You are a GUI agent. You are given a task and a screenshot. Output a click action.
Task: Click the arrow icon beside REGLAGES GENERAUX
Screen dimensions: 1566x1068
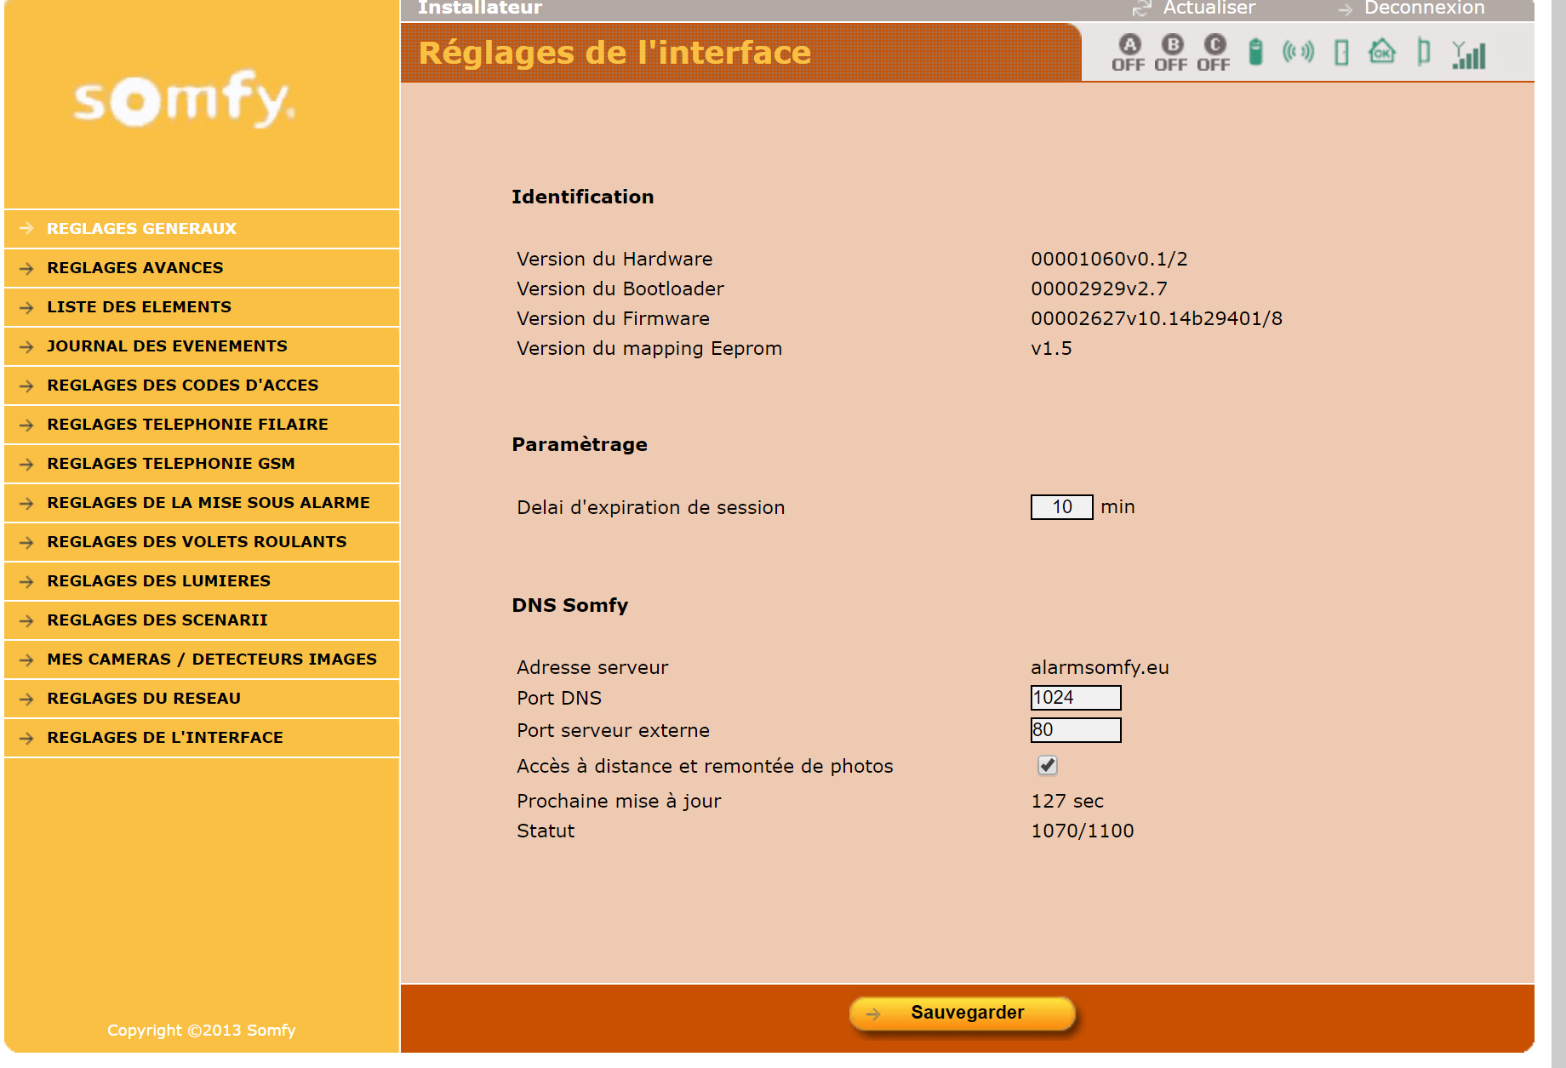26,229
